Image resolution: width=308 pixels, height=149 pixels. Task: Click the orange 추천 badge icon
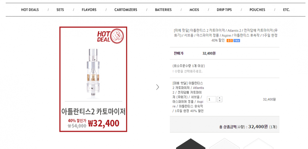(x=230, y=40)
